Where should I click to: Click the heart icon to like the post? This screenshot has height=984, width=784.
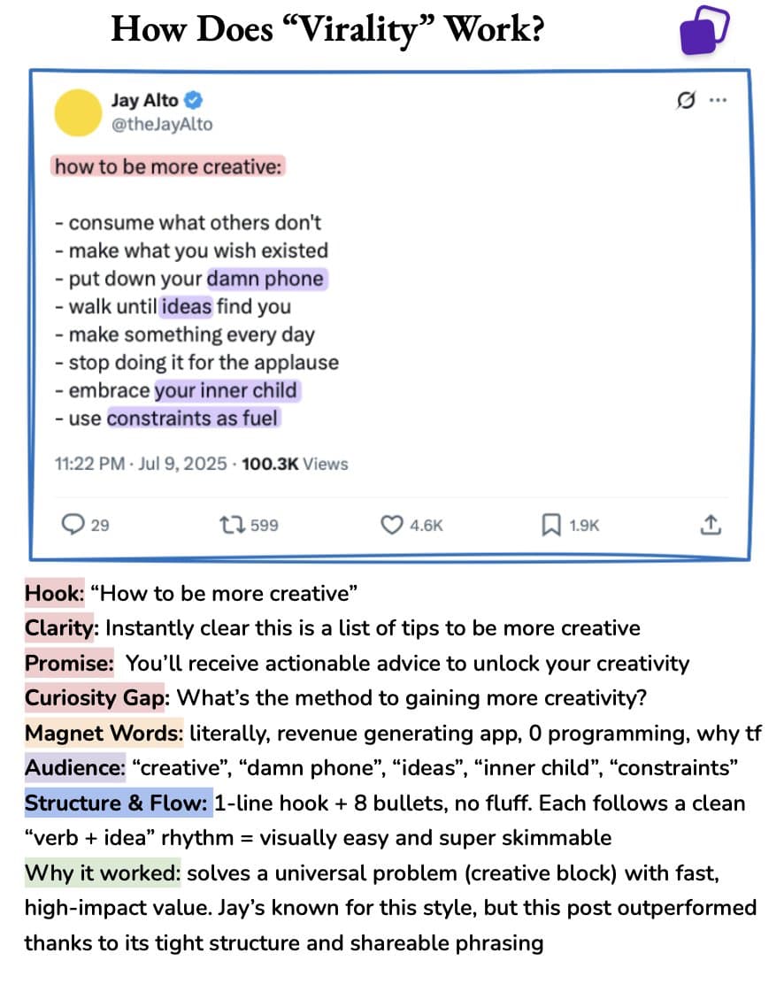pyautogui.click(x=389, y=524)
